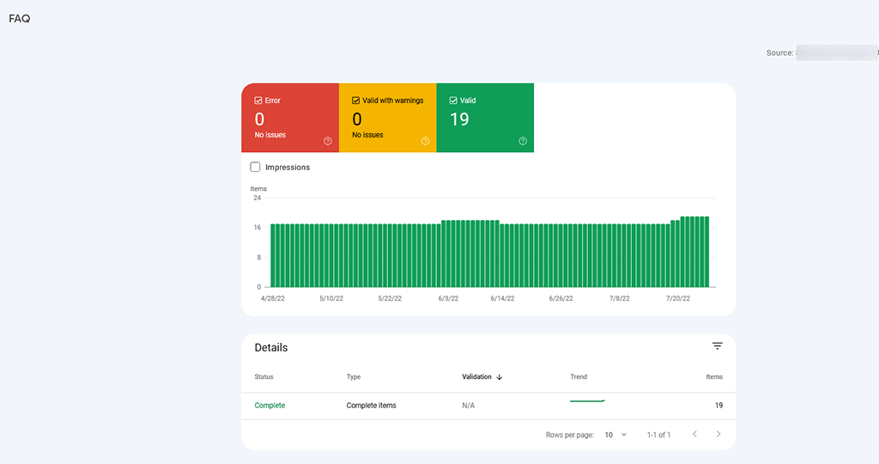Enable the Impressions checkbox
This screenshot has height=464, width=879.
tap(255, 168)
